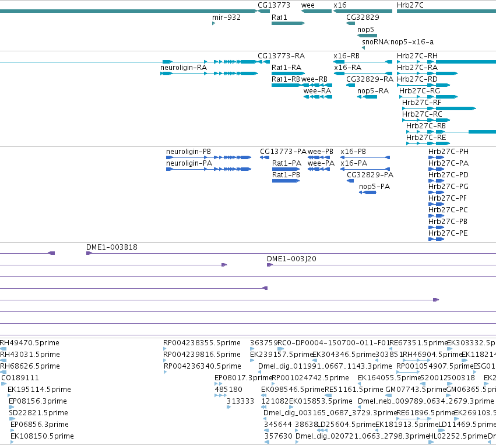Select the Hrb27C-RD transcript label
This screenshot has height=445, width=496.
pos(417,79)
